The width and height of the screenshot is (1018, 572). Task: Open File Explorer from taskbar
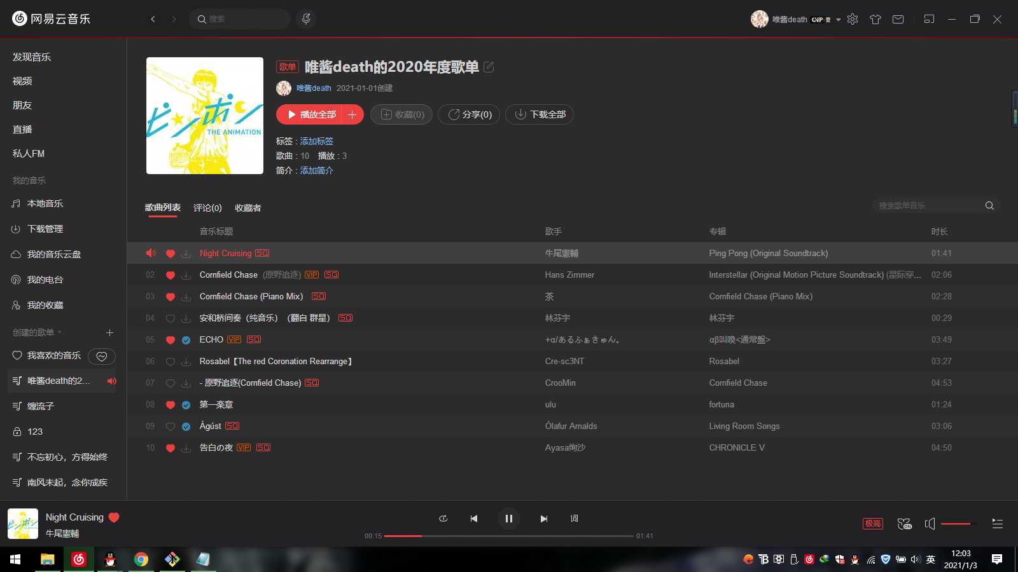[48, 559]
